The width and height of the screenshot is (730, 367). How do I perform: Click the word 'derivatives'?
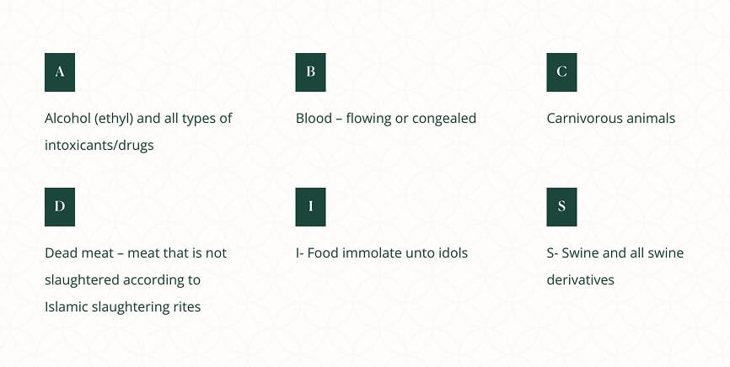click(581, 279)
